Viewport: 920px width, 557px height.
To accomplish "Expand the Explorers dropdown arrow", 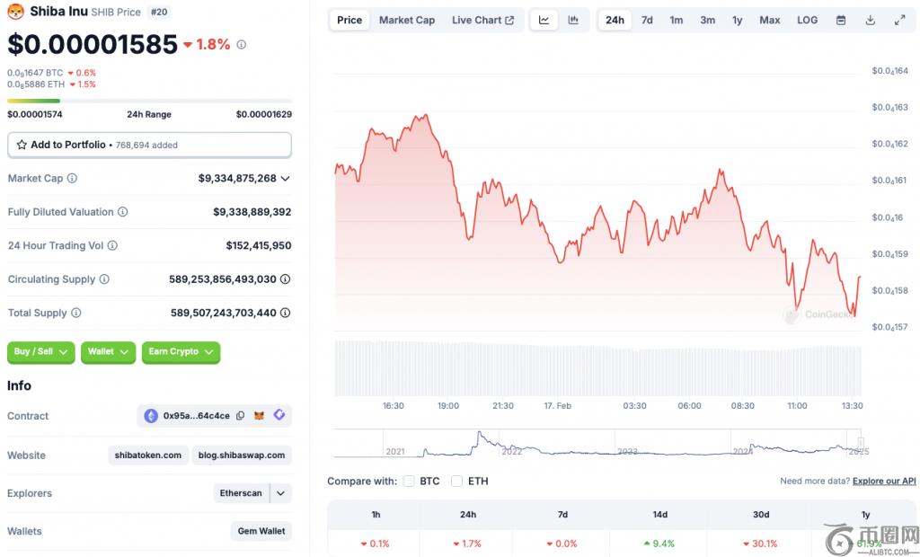I will 281,493.
